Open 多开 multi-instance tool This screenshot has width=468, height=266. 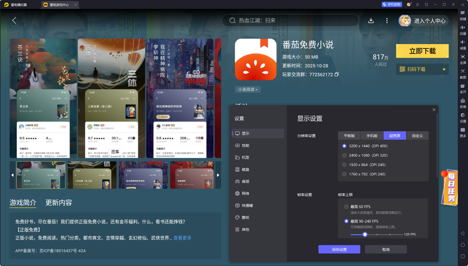point(463,88)
